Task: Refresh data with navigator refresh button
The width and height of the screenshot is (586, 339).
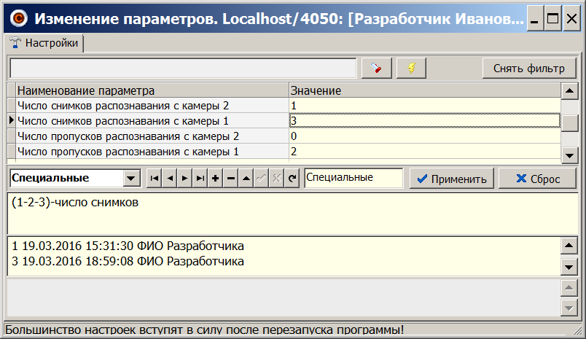Action: 292,179
